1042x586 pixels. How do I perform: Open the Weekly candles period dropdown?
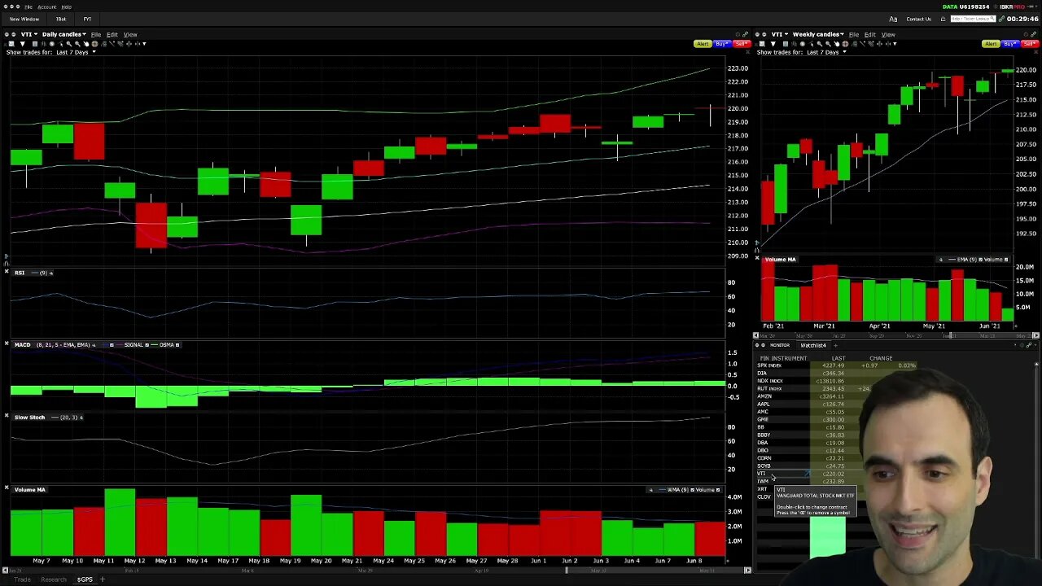(818, 34)
